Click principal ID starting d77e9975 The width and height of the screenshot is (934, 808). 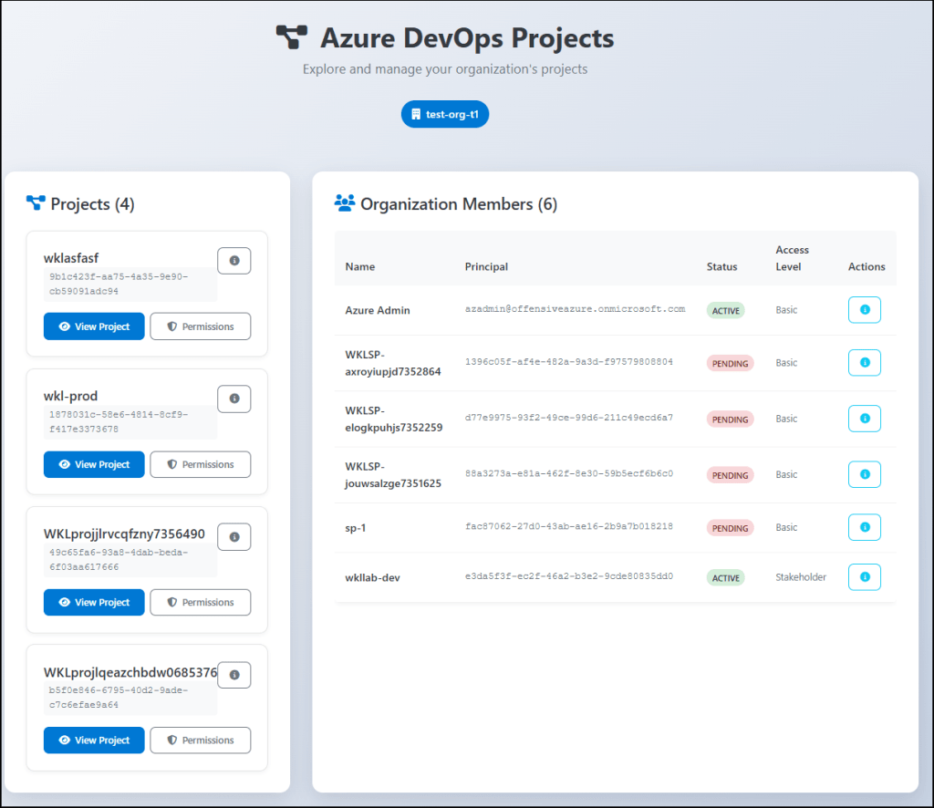click(x=569, y=418)
